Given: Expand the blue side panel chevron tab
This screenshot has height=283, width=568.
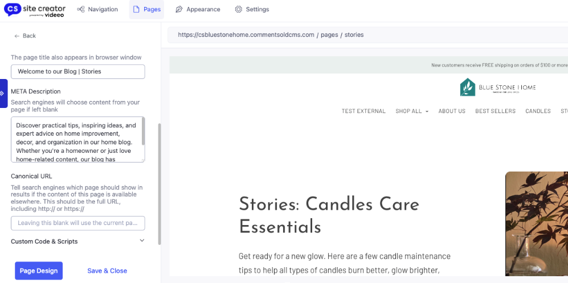Looking at the screenshot, I should (x=2, y=93).
